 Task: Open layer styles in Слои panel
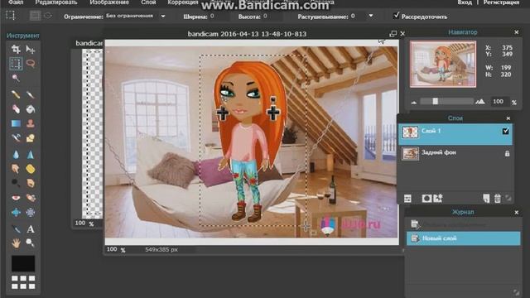(438, 199)
